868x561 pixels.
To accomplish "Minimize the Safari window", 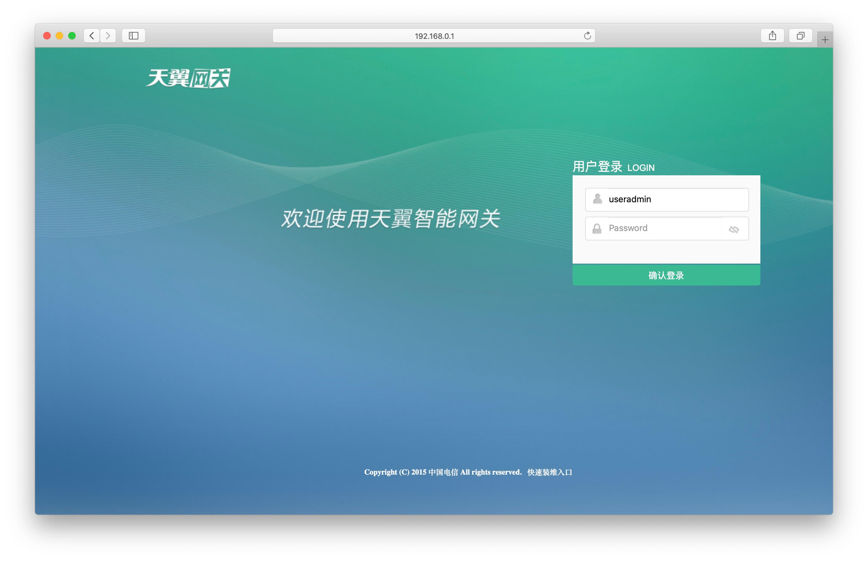I will coord(59,36).
